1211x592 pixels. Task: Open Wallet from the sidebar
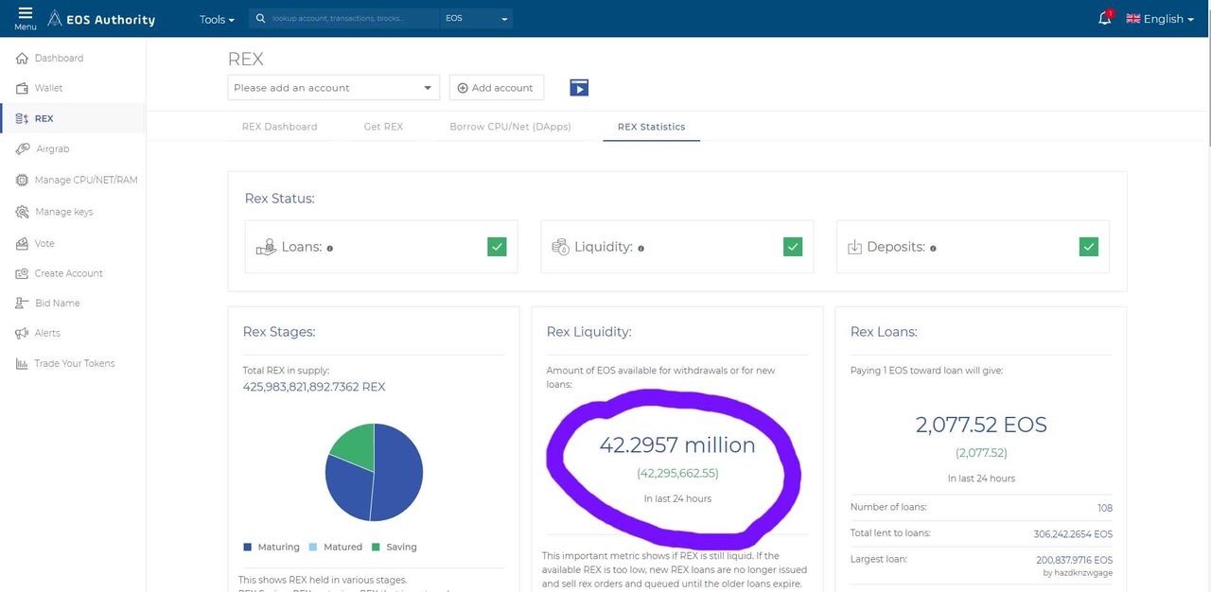[48, 88]
